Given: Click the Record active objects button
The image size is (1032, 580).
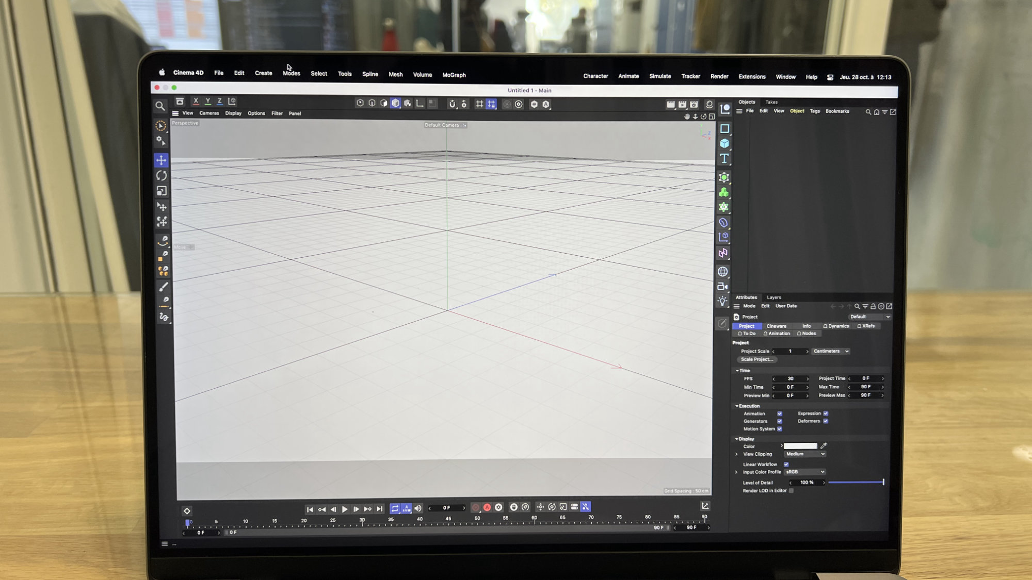Looking at the screenshot, I should coord(476,508).
